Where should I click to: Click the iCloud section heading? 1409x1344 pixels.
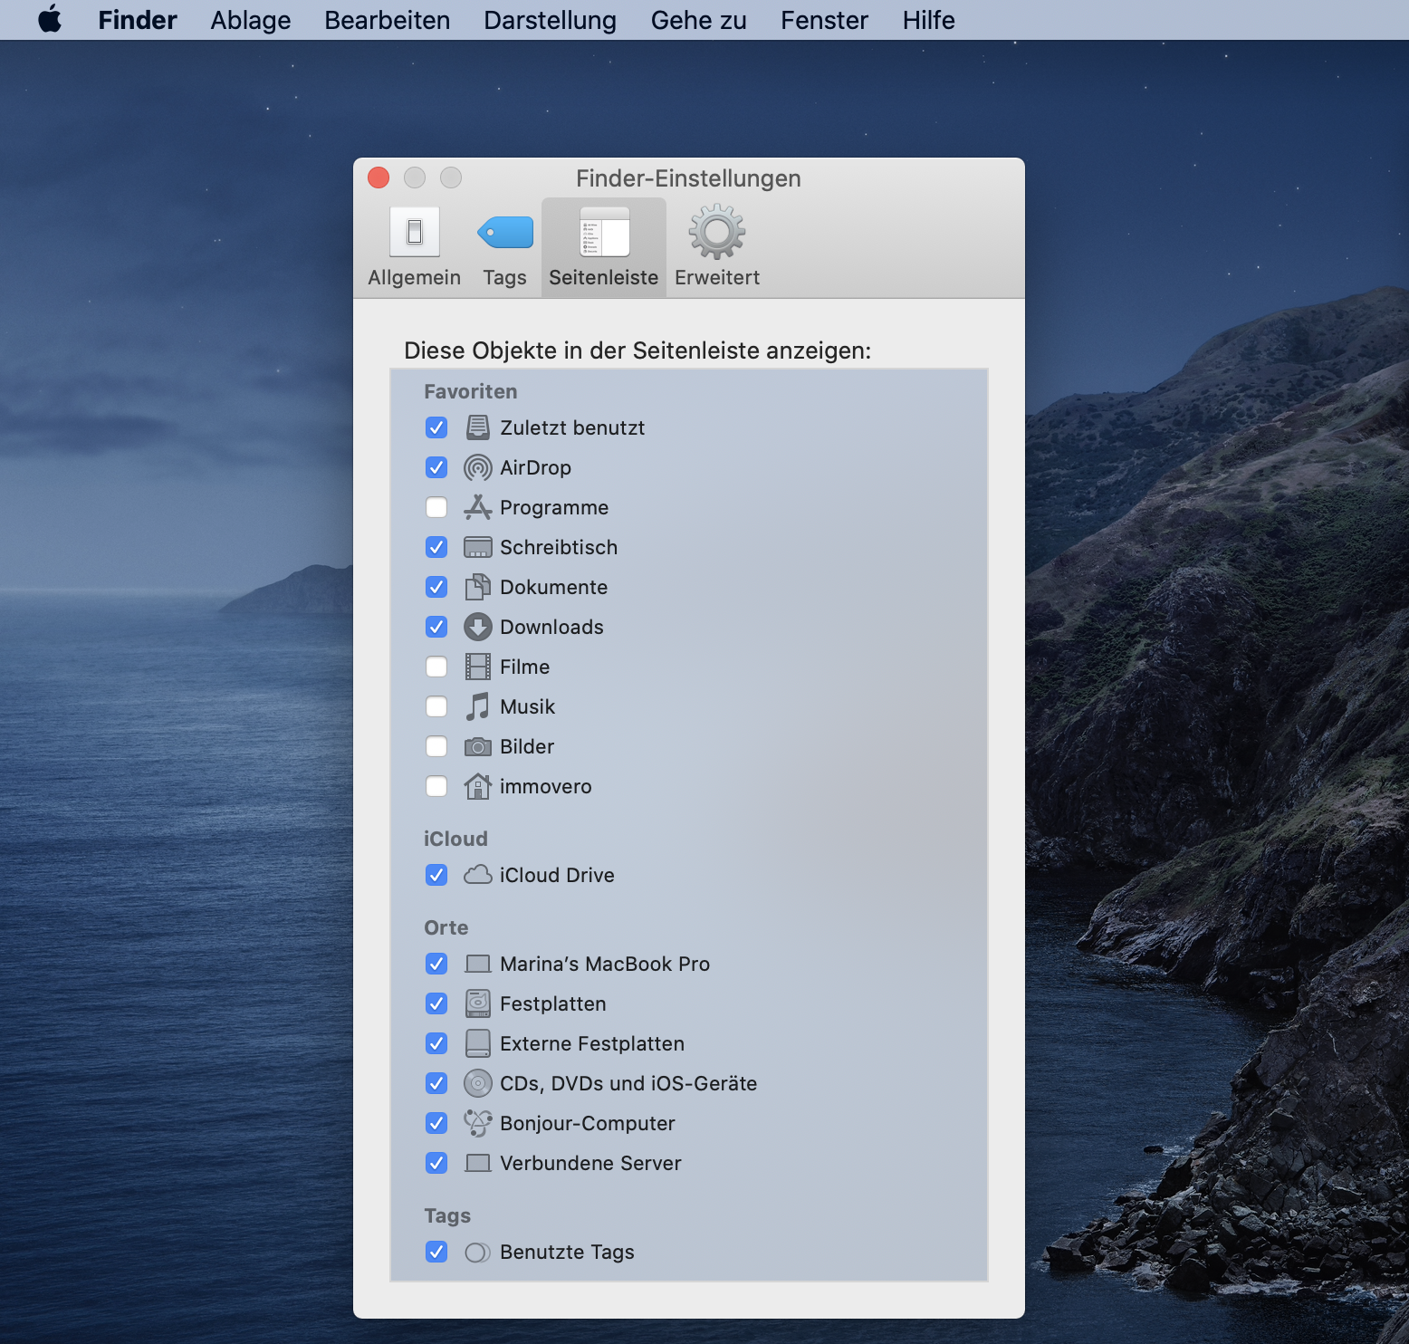click(455, 839)
